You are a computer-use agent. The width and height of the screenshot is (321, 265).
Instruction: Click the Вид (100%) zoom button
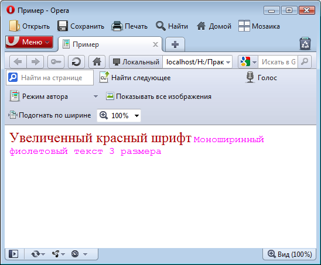[289, 254]
